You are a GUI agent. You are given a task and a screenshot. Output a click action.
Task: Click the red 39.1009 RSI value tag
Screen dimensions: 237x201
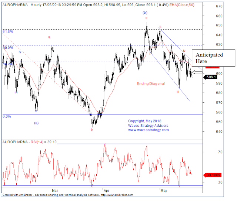point(213,175)
